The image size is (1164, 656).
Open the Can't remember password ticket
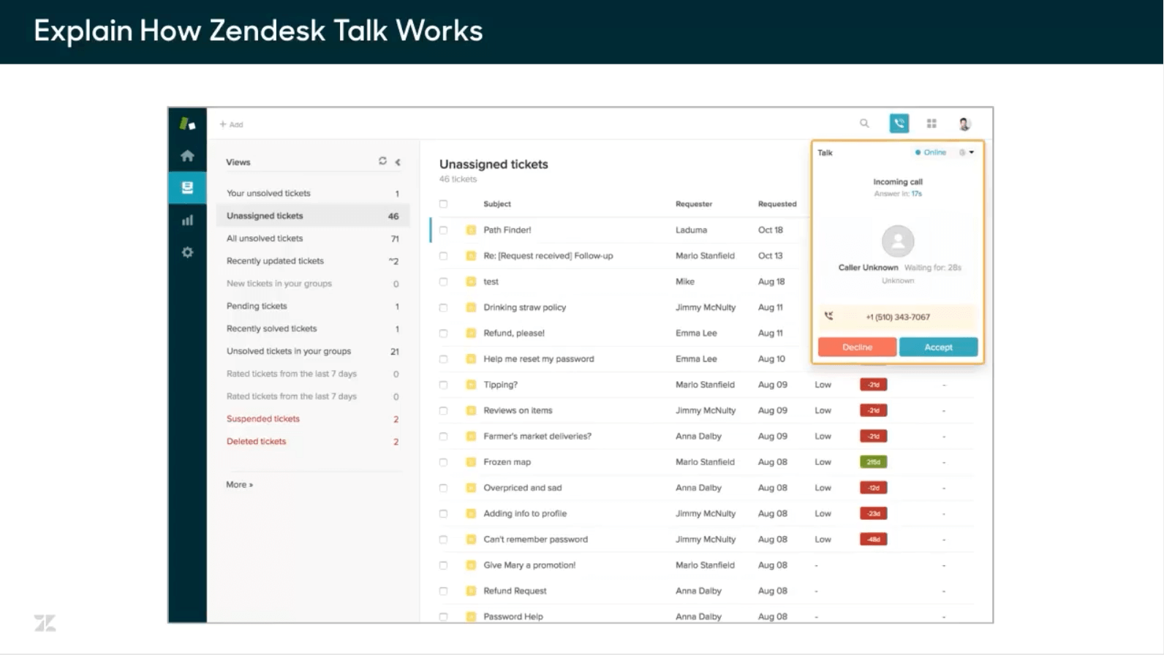535,540
